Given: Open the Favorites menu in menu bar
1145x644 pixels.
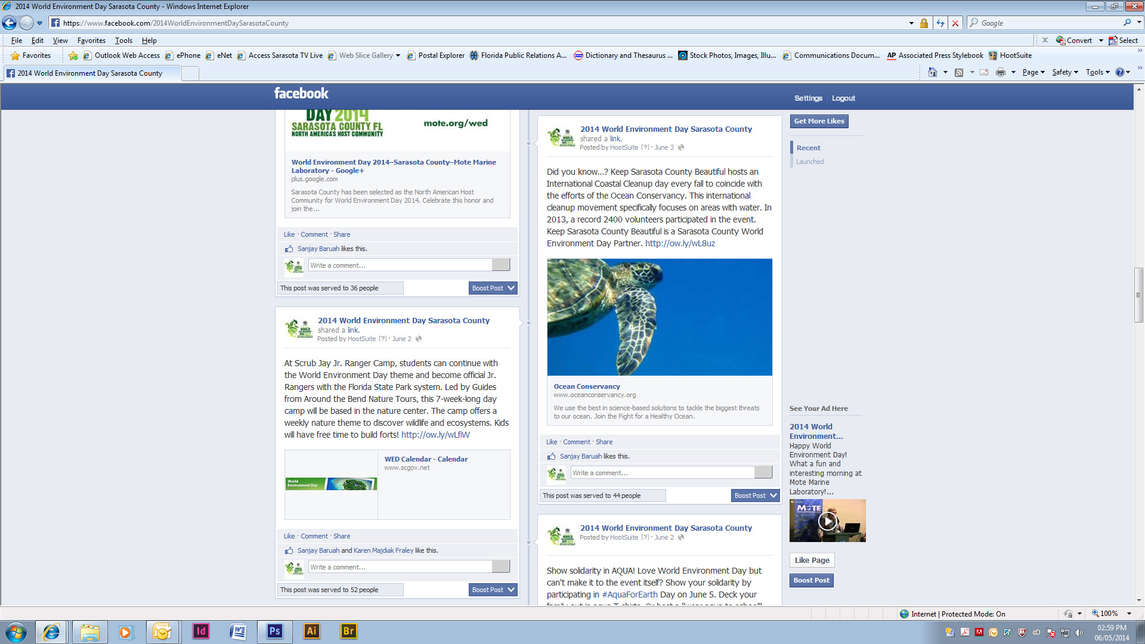Looking at the screenshot, I should click(91, 41).
